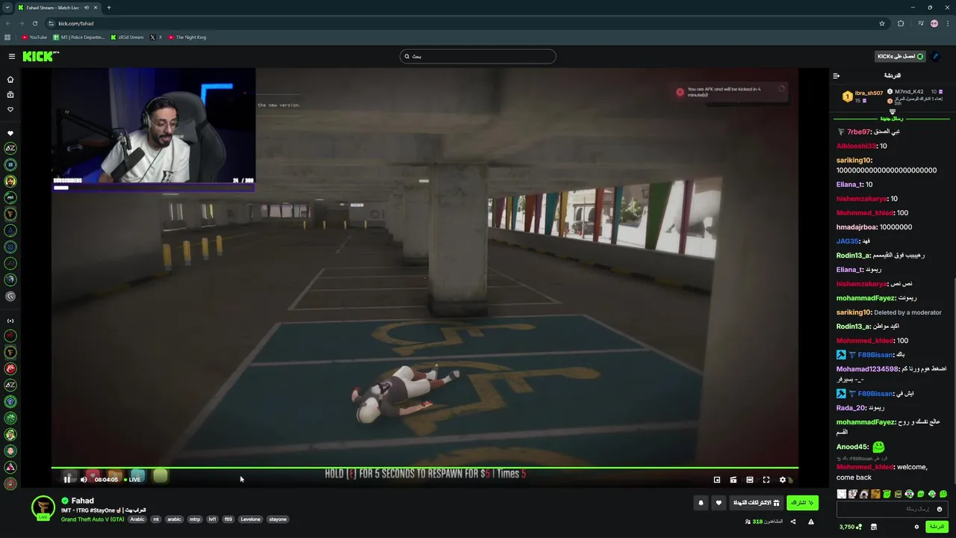This screenshot has width=956, height=538.
Task: Open the emote picker in the chat input
Action: [940, 509]
